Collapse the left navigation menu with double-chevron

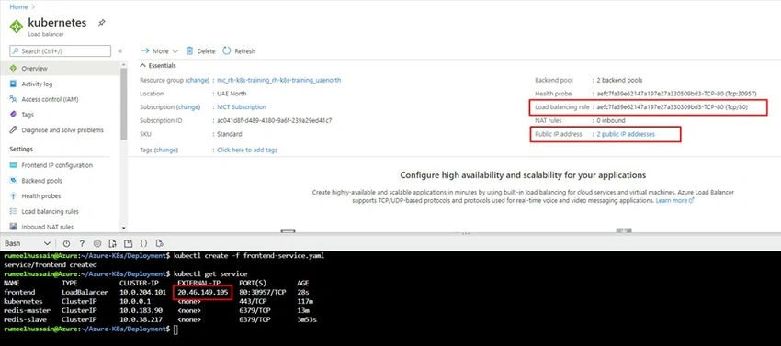(x=120, y=50)
